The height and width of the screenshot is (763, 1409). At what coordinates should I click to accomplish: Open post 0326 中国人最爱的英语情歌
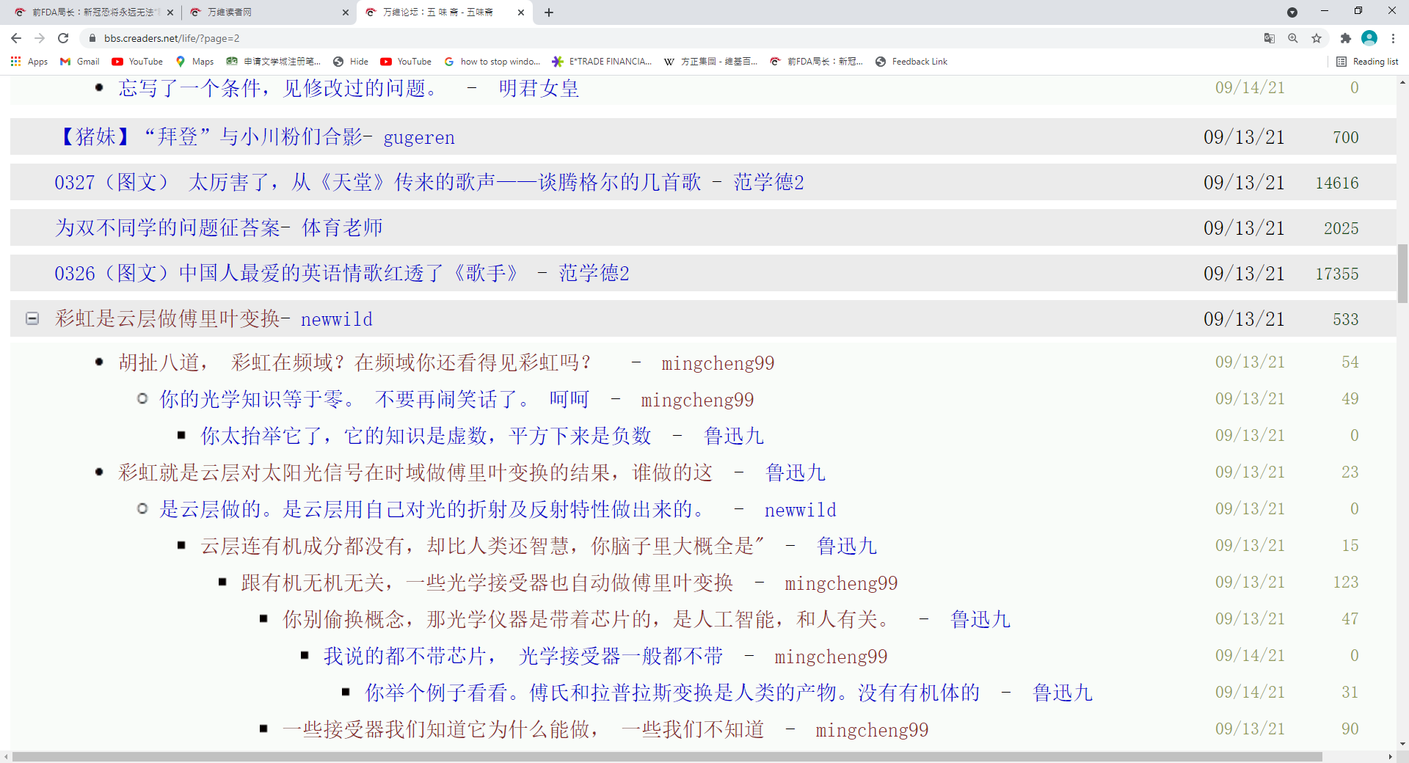pos(286,274)
